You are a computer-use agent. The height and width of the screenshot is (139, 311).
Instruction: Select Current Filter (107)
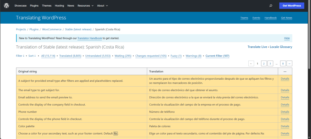217,56
